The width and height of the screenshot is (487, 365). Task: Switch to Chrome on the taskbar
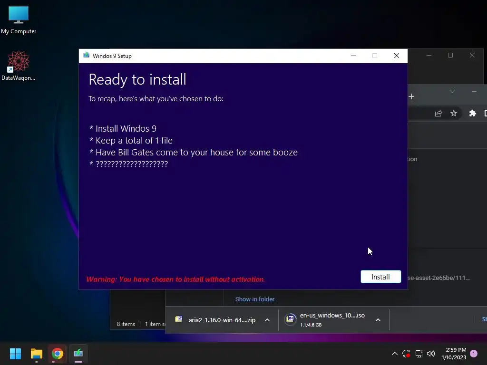pyautogui.click(x=58, y=354)
